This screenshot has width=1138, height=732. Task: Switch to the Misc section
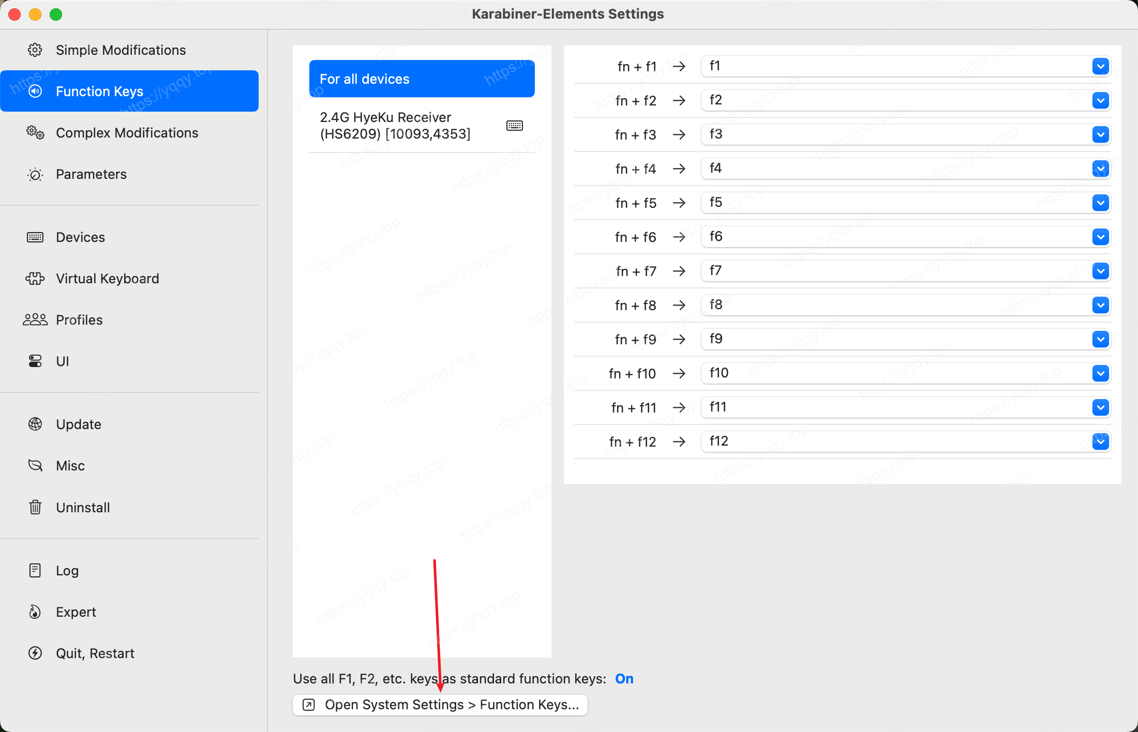(x=70, y=466)
